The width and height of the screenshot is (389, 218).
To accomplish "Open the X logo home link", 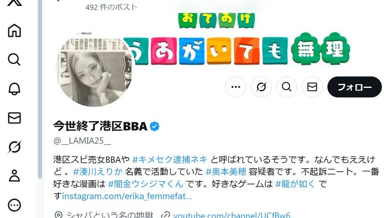I will 15,3.
